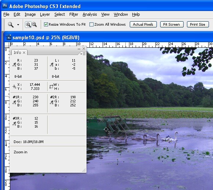Select the Zoom In magnifier button
Screen dimensions: 213x190
(28, 25)
